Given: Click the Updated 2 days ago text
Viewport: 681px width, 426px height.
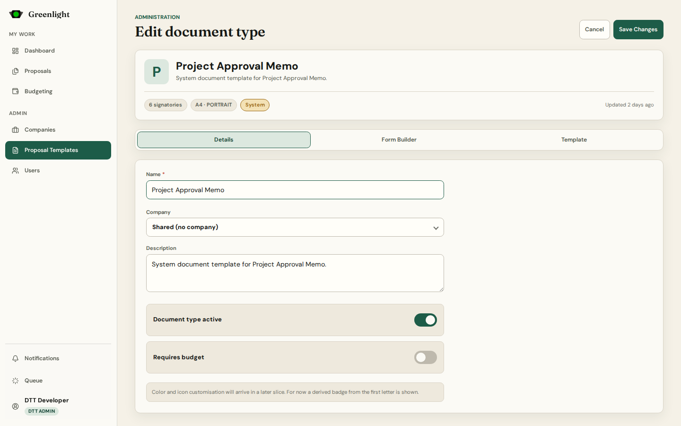Looking at the screenshot, I should click(x=629, y=105).
